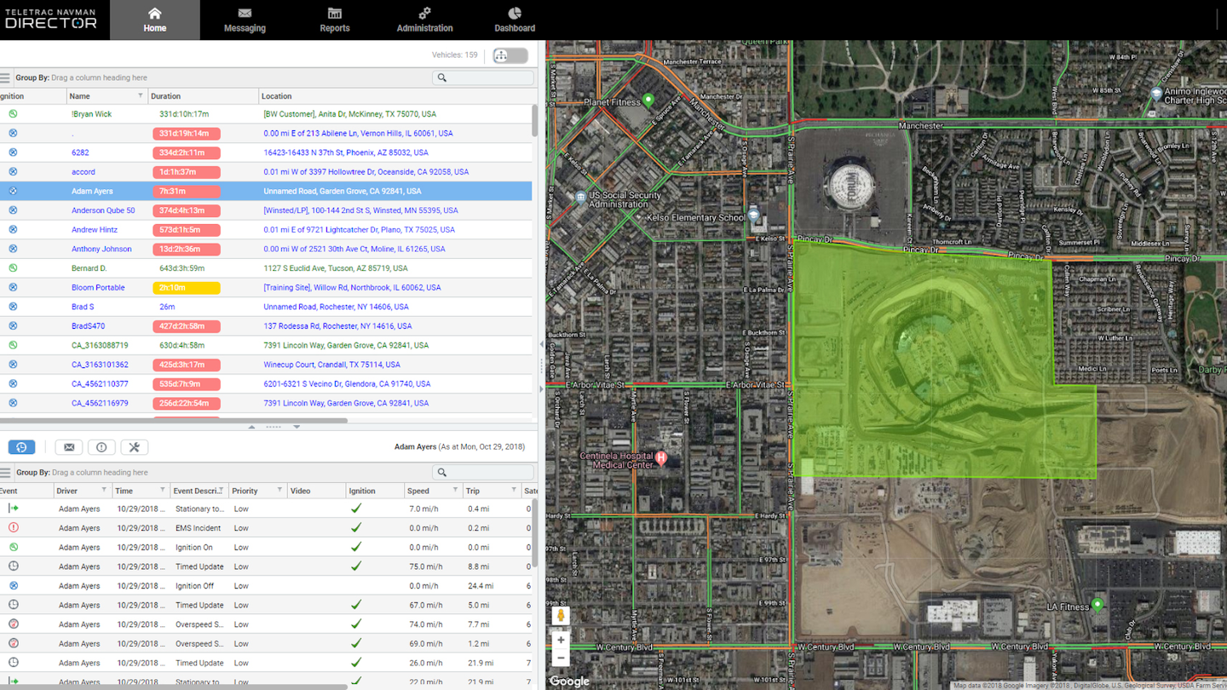The height and width of the screenshot is (690, 1227).
Task: Click the Kelso Elementary School marker
Action: [x=753, y=216]
